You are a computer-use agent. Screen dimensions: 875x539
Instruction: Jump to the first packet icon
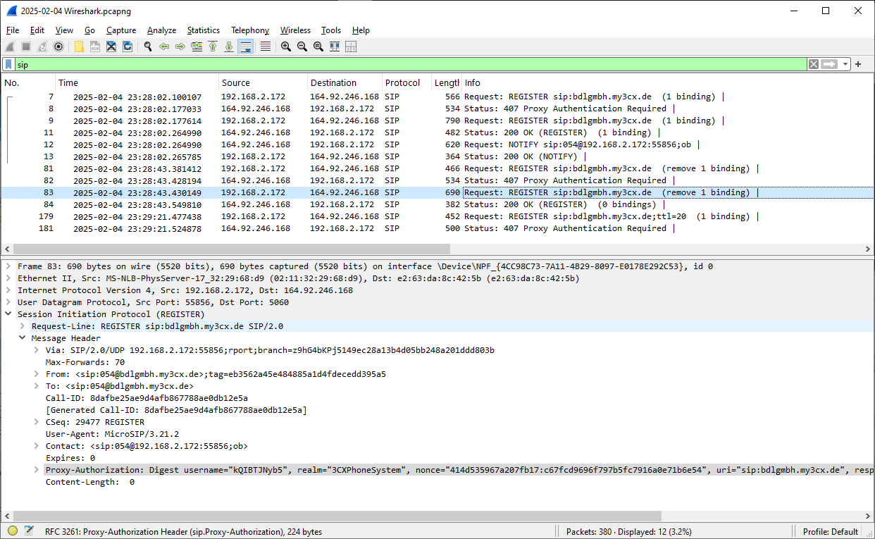tap(213, 47)
